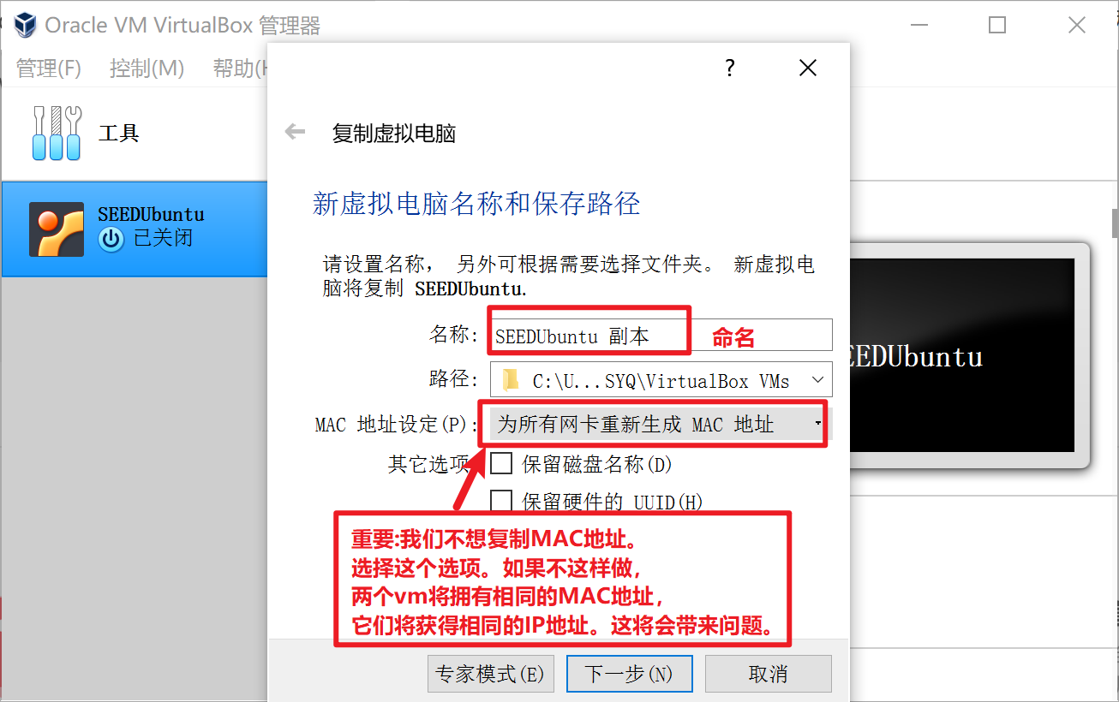Open the 帮助 menu
This screenshot has height=702, width=1119.
(x=239, y=68)
